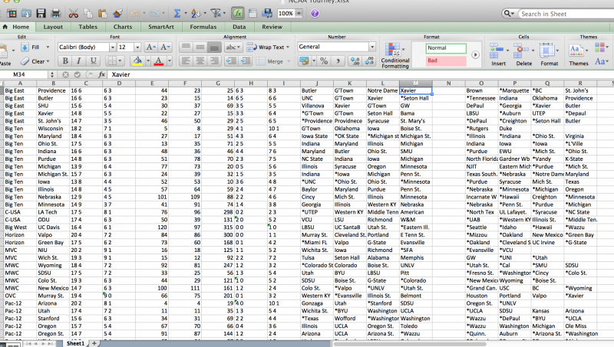Click the Filter funnel icon

pyautogui.click(x=216, y=13)
